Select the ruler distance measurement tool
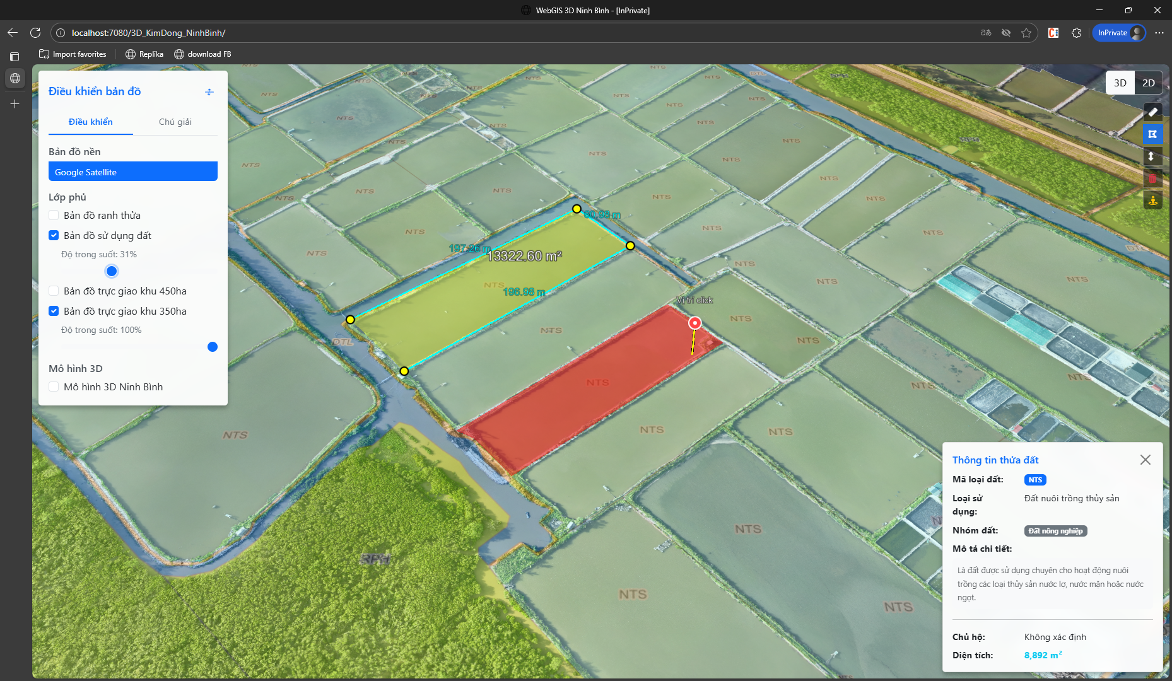Image resolution: width=1172 pixels, height=681 pixels. tap(1152, 112)
